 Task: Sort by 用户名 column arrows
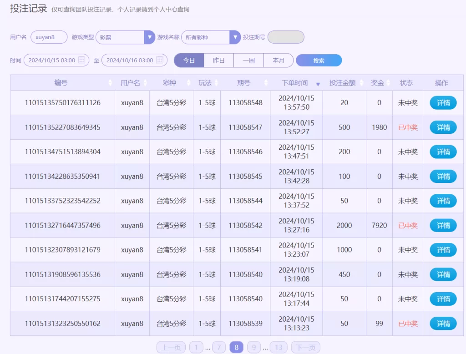tap(145, 83)
